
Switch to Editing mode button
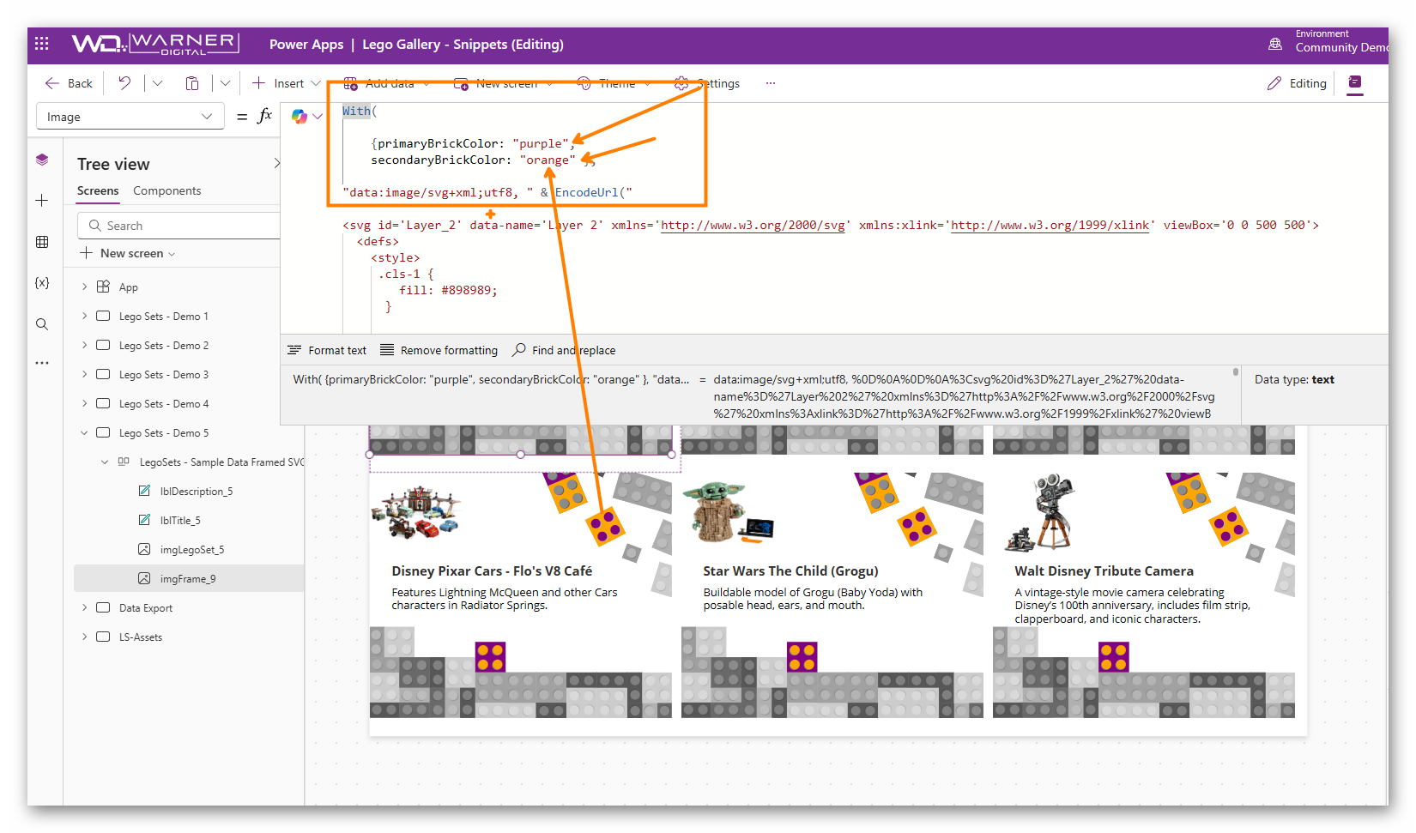pyautogui.click(x=1297, y=83)
